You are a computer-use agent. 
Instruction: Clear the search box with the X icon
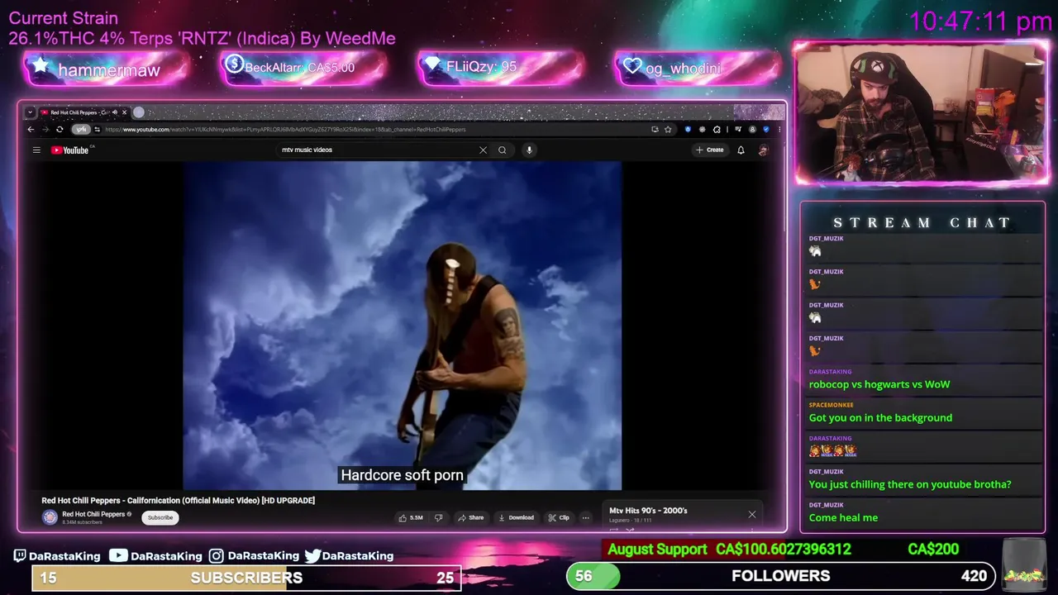483,150
